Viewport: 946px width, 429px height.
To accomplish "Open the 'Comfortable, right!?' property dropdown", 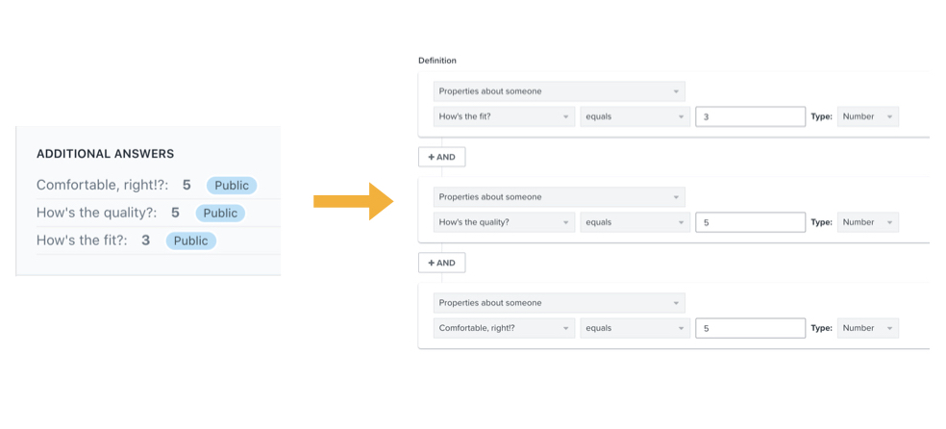I will [504, 328].
